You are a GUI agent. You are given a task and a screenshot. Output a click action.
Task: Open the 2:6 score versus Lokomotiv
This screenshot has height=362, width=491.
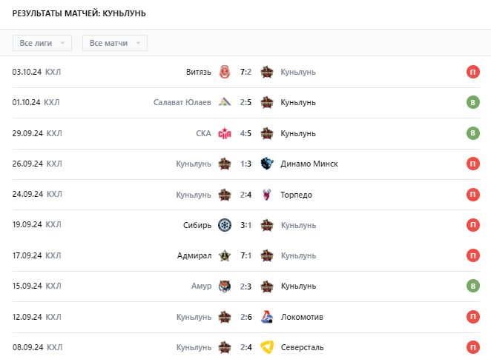[246, 317]
